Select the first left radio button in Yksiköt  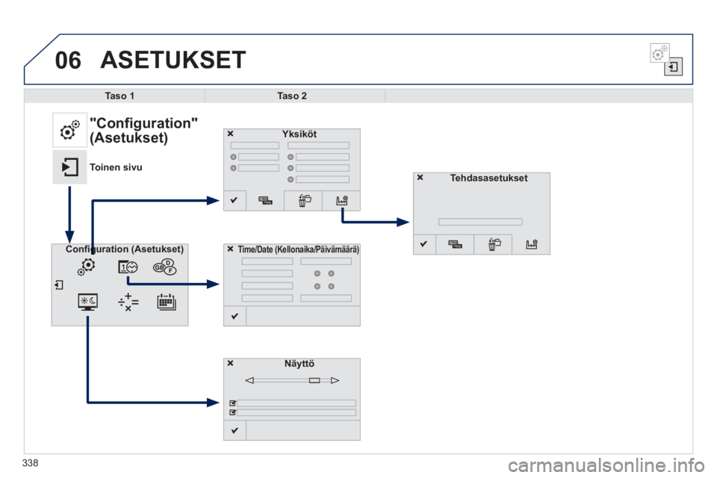tap(233, 157)
